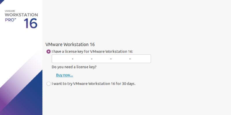The width and height of the screenshot is (231, 115).
Task: Click the large 16 version number logo
Action: [x=30, y=24]
